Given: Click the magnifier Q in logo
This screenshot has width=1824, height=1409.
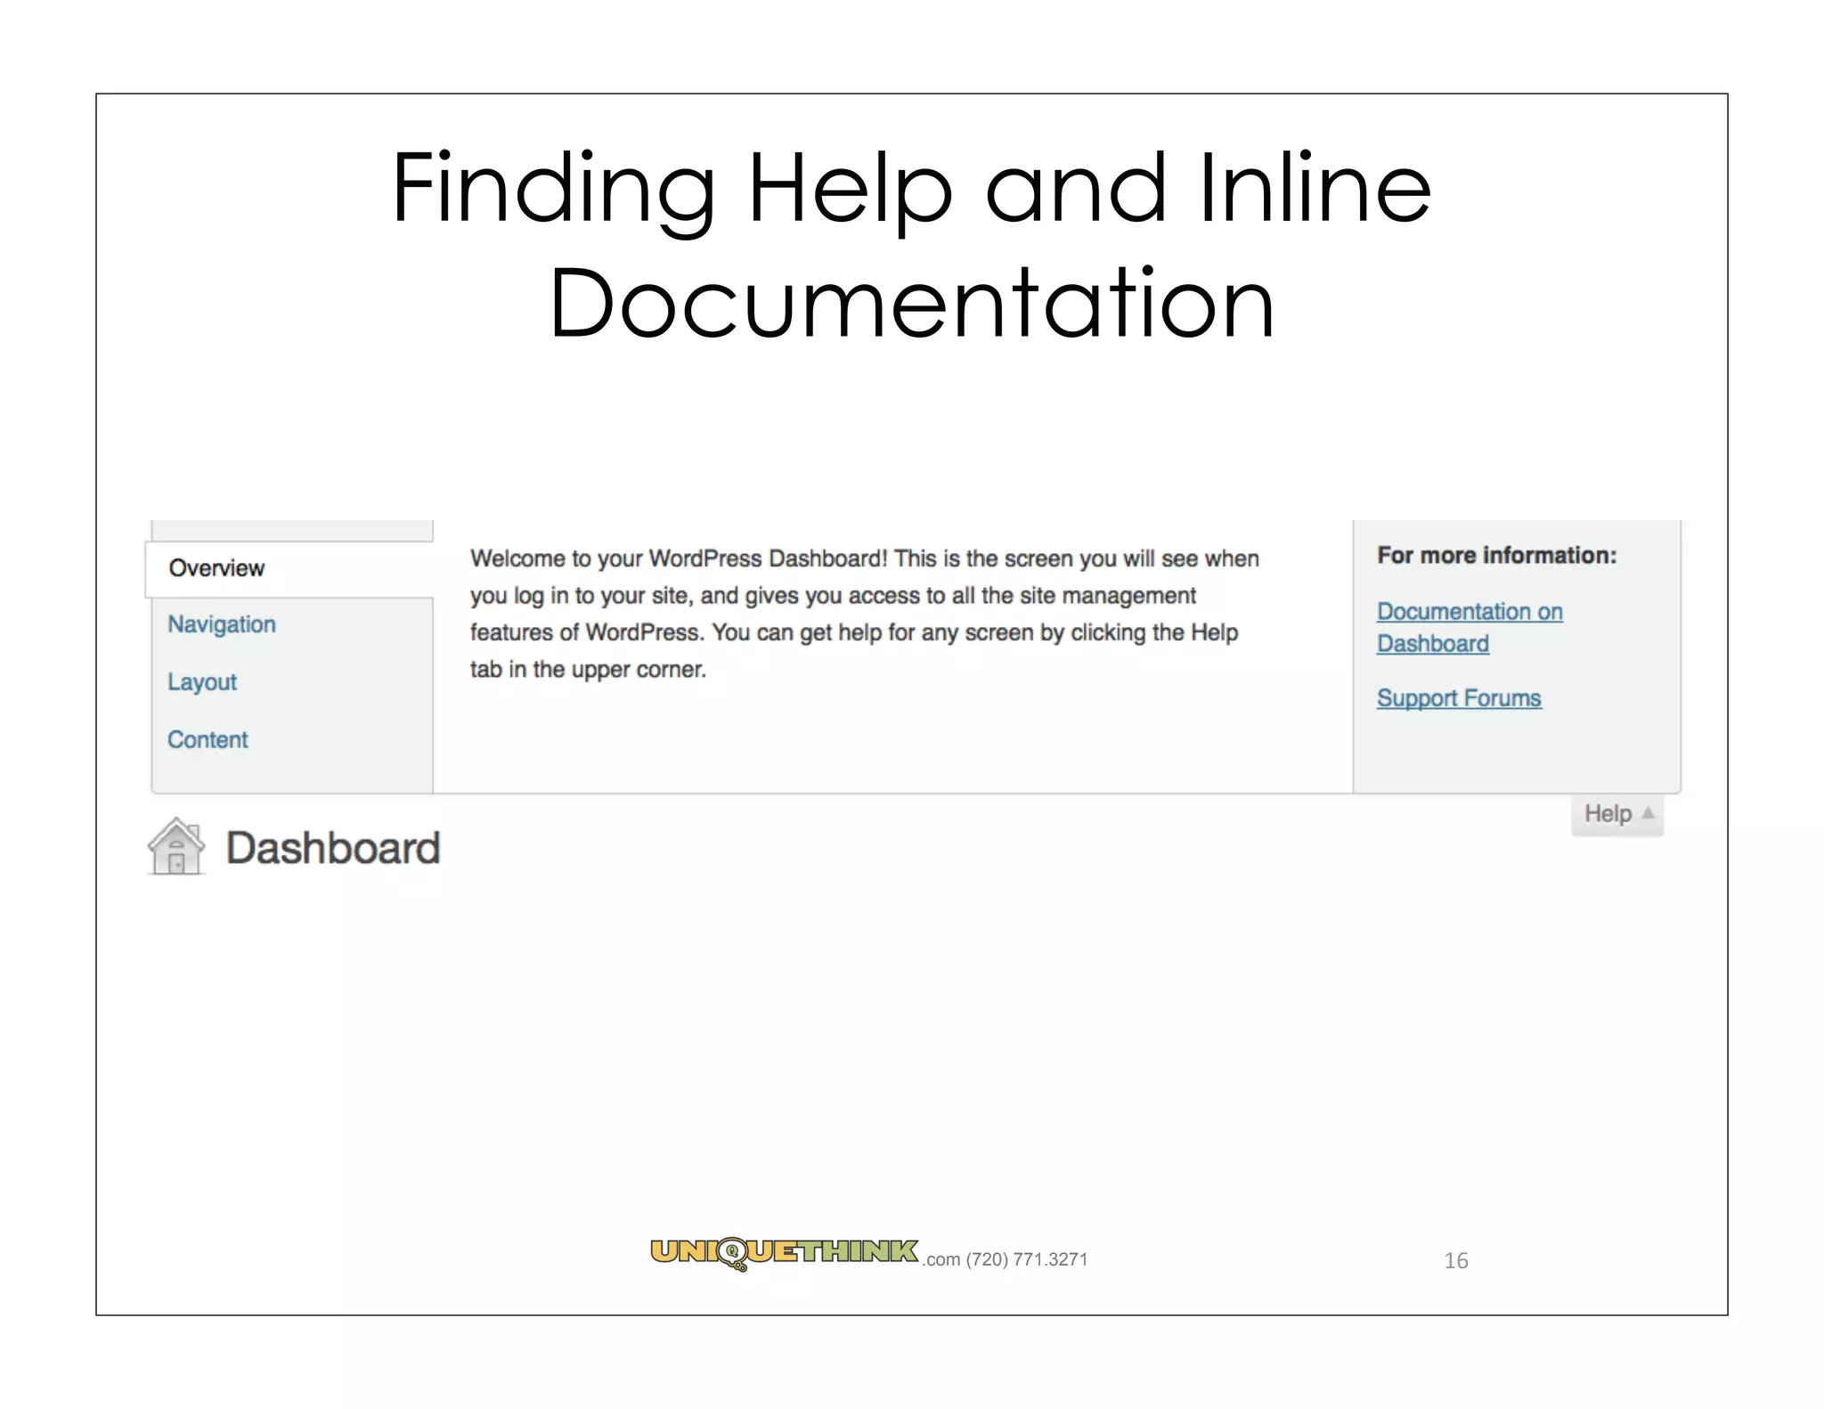Looking at the screenshot, I should point(732,1252).
